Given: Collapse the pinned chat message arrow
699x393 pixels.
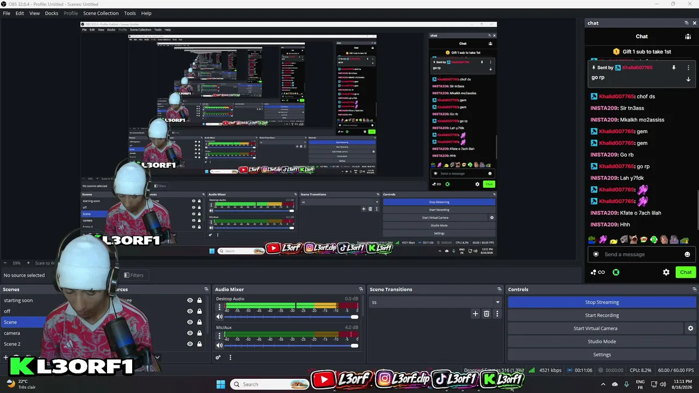Looking at the screenshot, I should point(688,79).
